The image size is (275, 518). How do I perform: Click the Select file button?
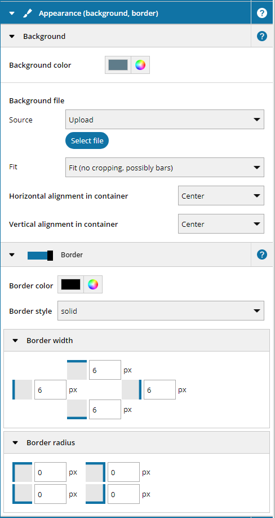pos(87,141)
